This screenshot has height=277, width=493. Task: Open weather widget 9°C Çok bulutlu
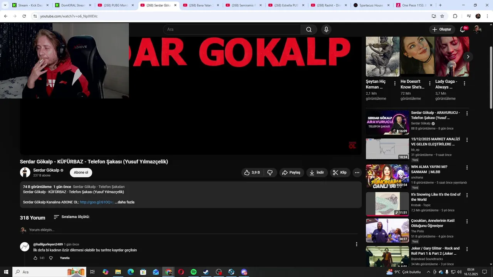(404, 272)
